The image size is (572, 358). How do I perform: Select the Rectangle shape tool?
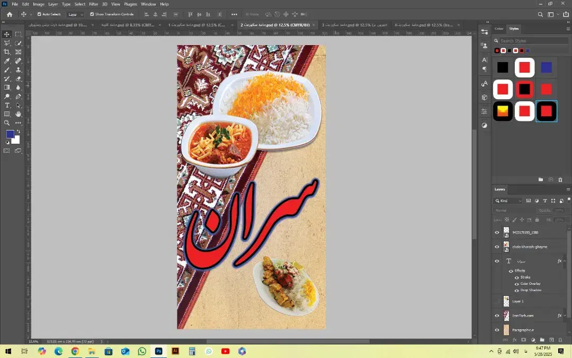(7, 114)
